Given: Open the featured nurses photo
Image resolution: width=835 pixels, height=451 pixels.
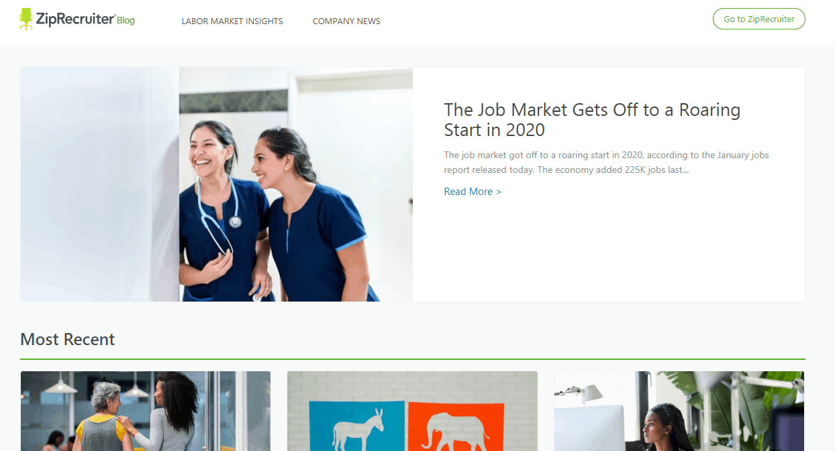Looking at the screenshot, I should (x=217, y=184).
